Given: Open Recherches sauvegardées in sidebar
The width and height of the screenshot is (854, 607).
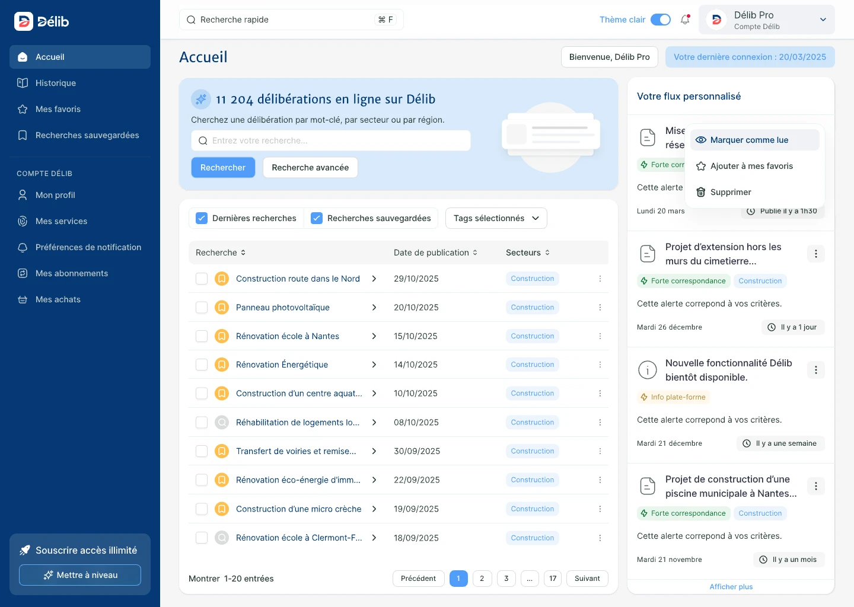Looking at the screenshot, I should point(80,135).
